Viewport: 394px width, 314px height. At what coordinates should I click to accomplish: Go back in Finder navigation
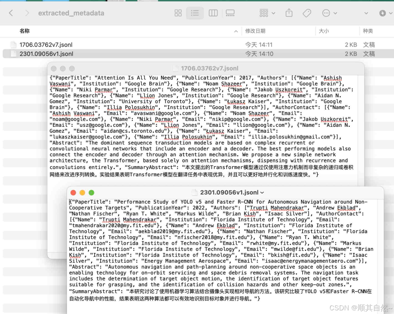point(11,13)
